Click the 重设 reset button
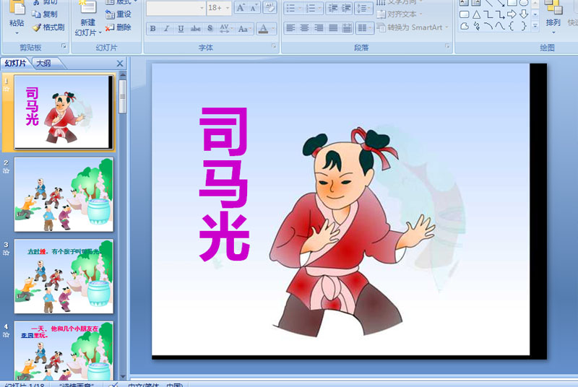This screenshot has height=387, width=578. pyautogui.click(x=118, y=14)
